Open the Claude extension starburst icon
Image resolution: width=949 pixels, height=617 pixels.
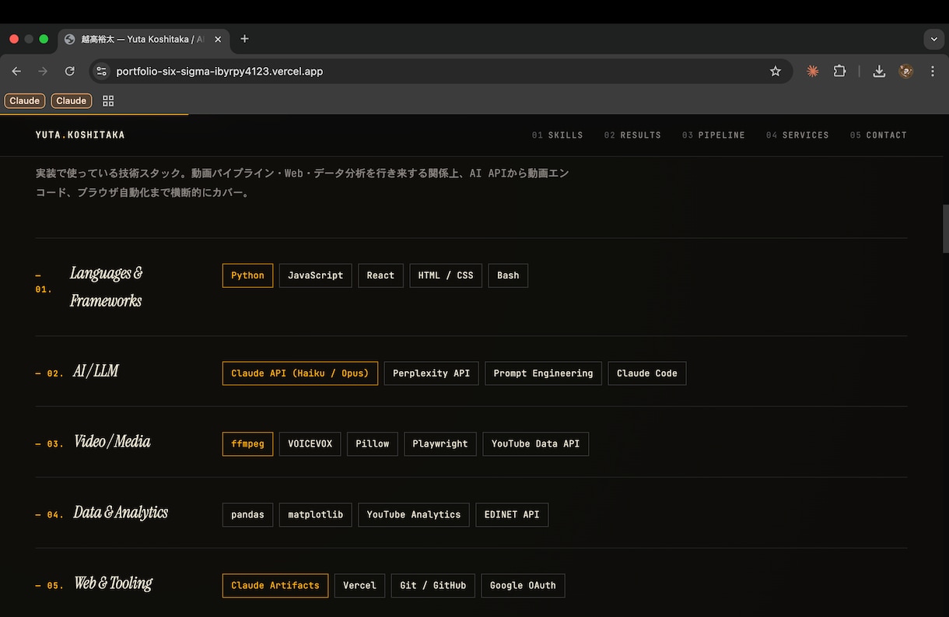pos(813,71)
